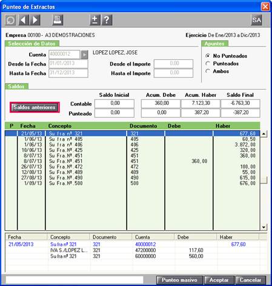Click the Desde la Fecha field
This screenshot has height=286, width=272.
point(68,64)
